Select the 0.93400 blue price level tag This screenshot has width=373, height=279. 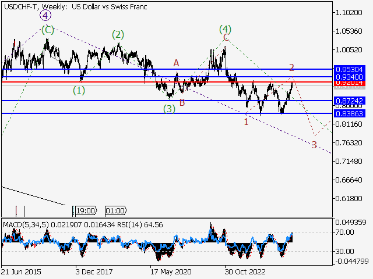click(x=349, y=77)
